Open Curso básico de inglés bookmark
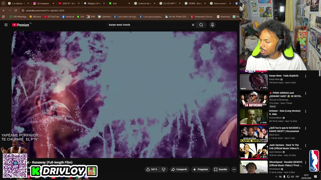Screen dimensions: 321x180 125,17
